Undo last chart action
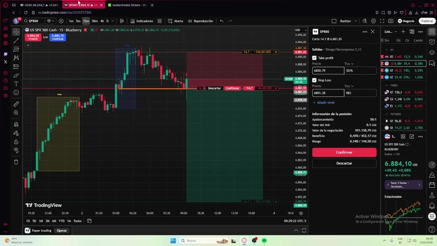Screen dimensions: 437x246 point(222,21)
